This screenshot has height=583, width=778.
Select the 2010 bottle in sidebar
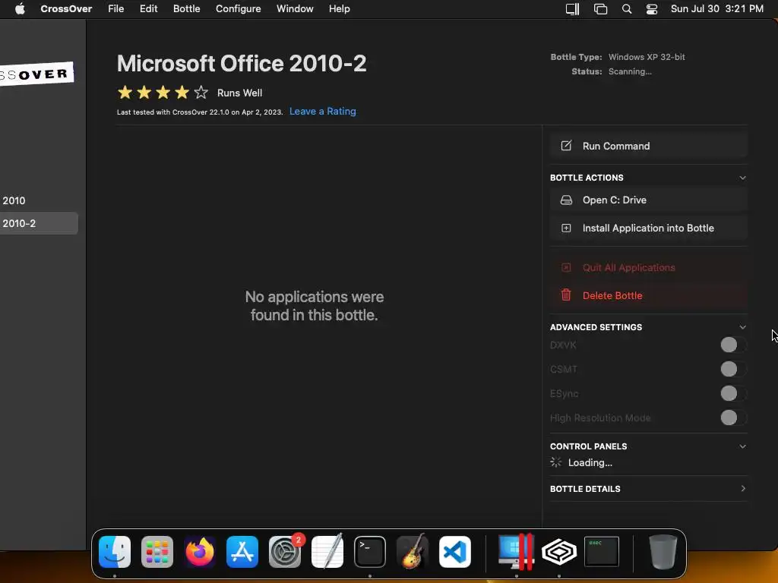click(39, 200)
